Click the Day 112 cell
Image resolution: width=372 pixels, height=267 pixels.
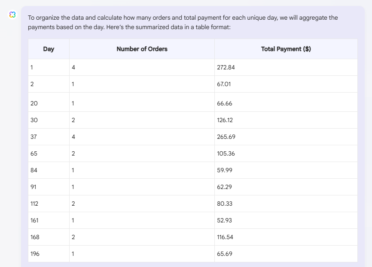[49, 204]
